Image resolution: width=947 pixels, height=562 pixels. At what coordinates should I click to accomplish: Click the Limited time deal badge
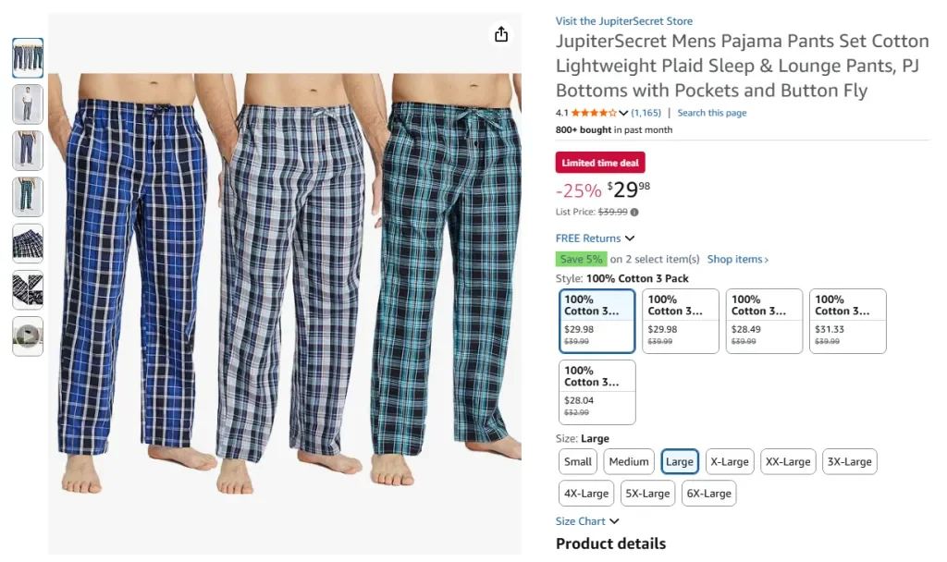pos(599,162)
